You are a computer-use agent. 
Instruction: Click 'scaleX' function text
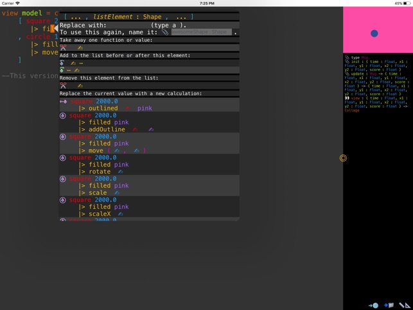[x=100, y=214]
